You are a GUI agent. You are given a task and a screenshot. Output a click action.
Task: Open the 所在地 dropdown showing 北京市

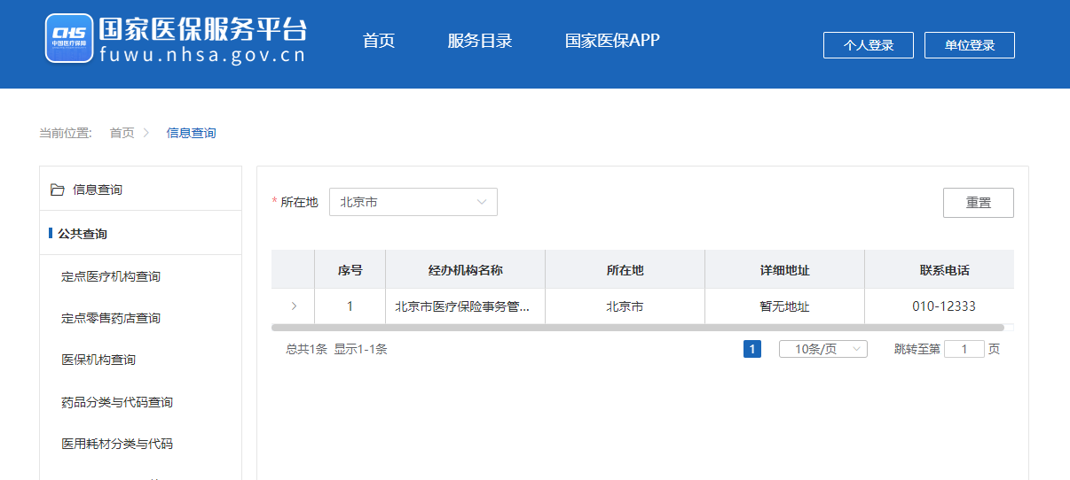[413, 202]
